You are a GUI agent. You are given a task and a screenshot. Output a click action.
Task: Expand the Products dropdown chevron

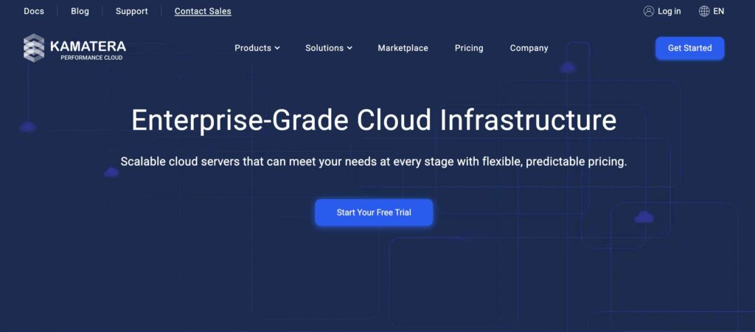(277, 49)
